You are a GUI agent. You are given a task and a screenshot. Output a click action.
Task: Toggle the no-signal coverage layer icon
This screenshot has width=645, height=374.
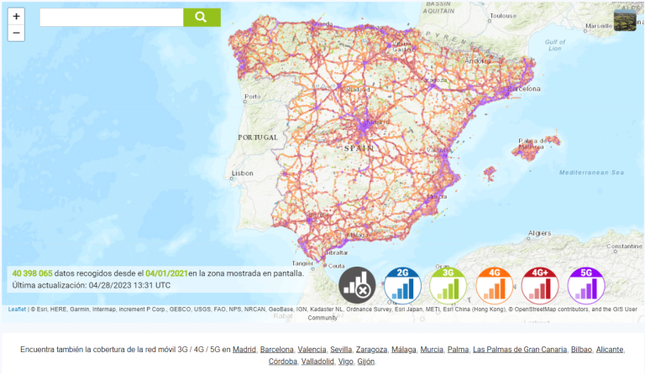coord(357,285)
